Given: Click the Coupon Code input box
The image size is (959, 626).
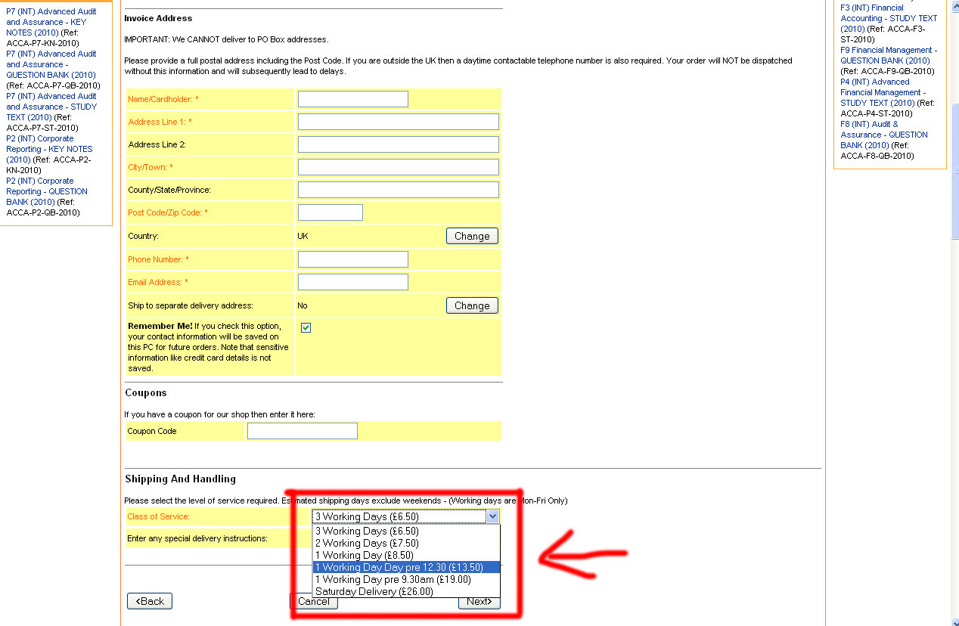Looking at the screenshot, I should coord(302,431).
